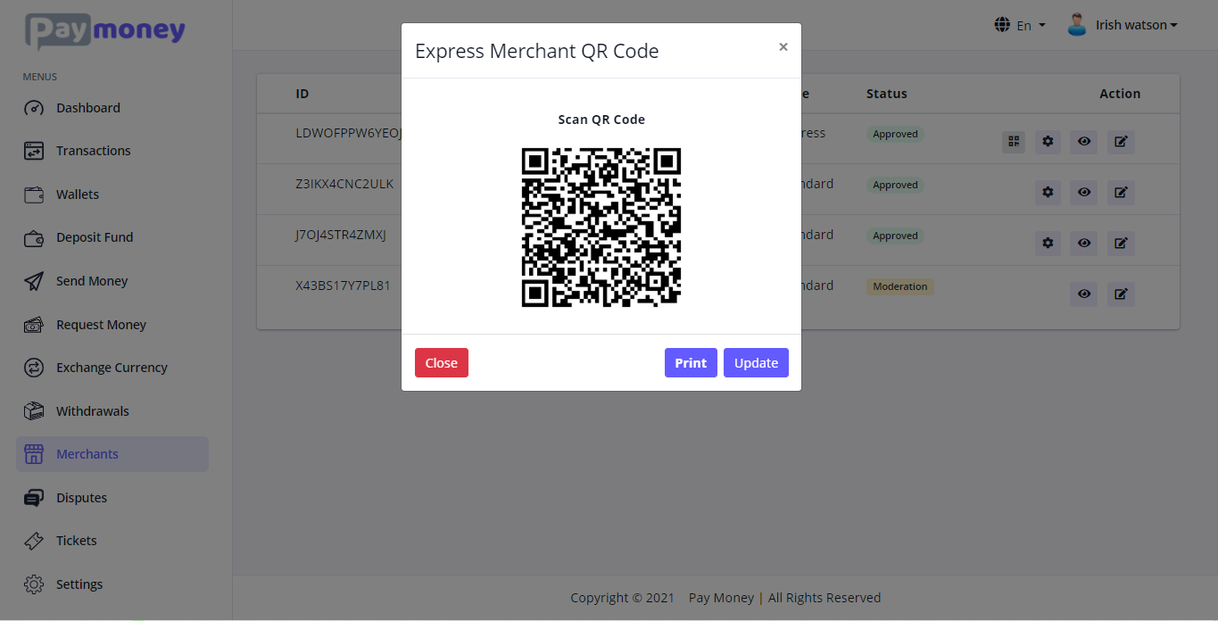Open settings gear for merchant Z3IKX4CNC2ULK
Image resolution: width=1218 pixels, height=621 pixels.
tap(1048, 192)
